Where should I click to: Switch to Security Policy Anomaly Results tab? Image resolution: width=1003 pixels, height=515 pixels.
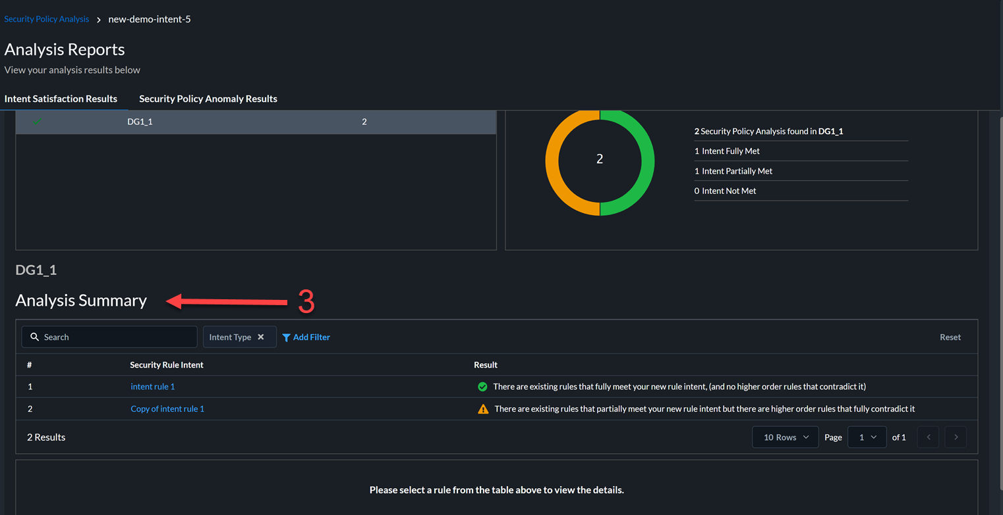208,99
